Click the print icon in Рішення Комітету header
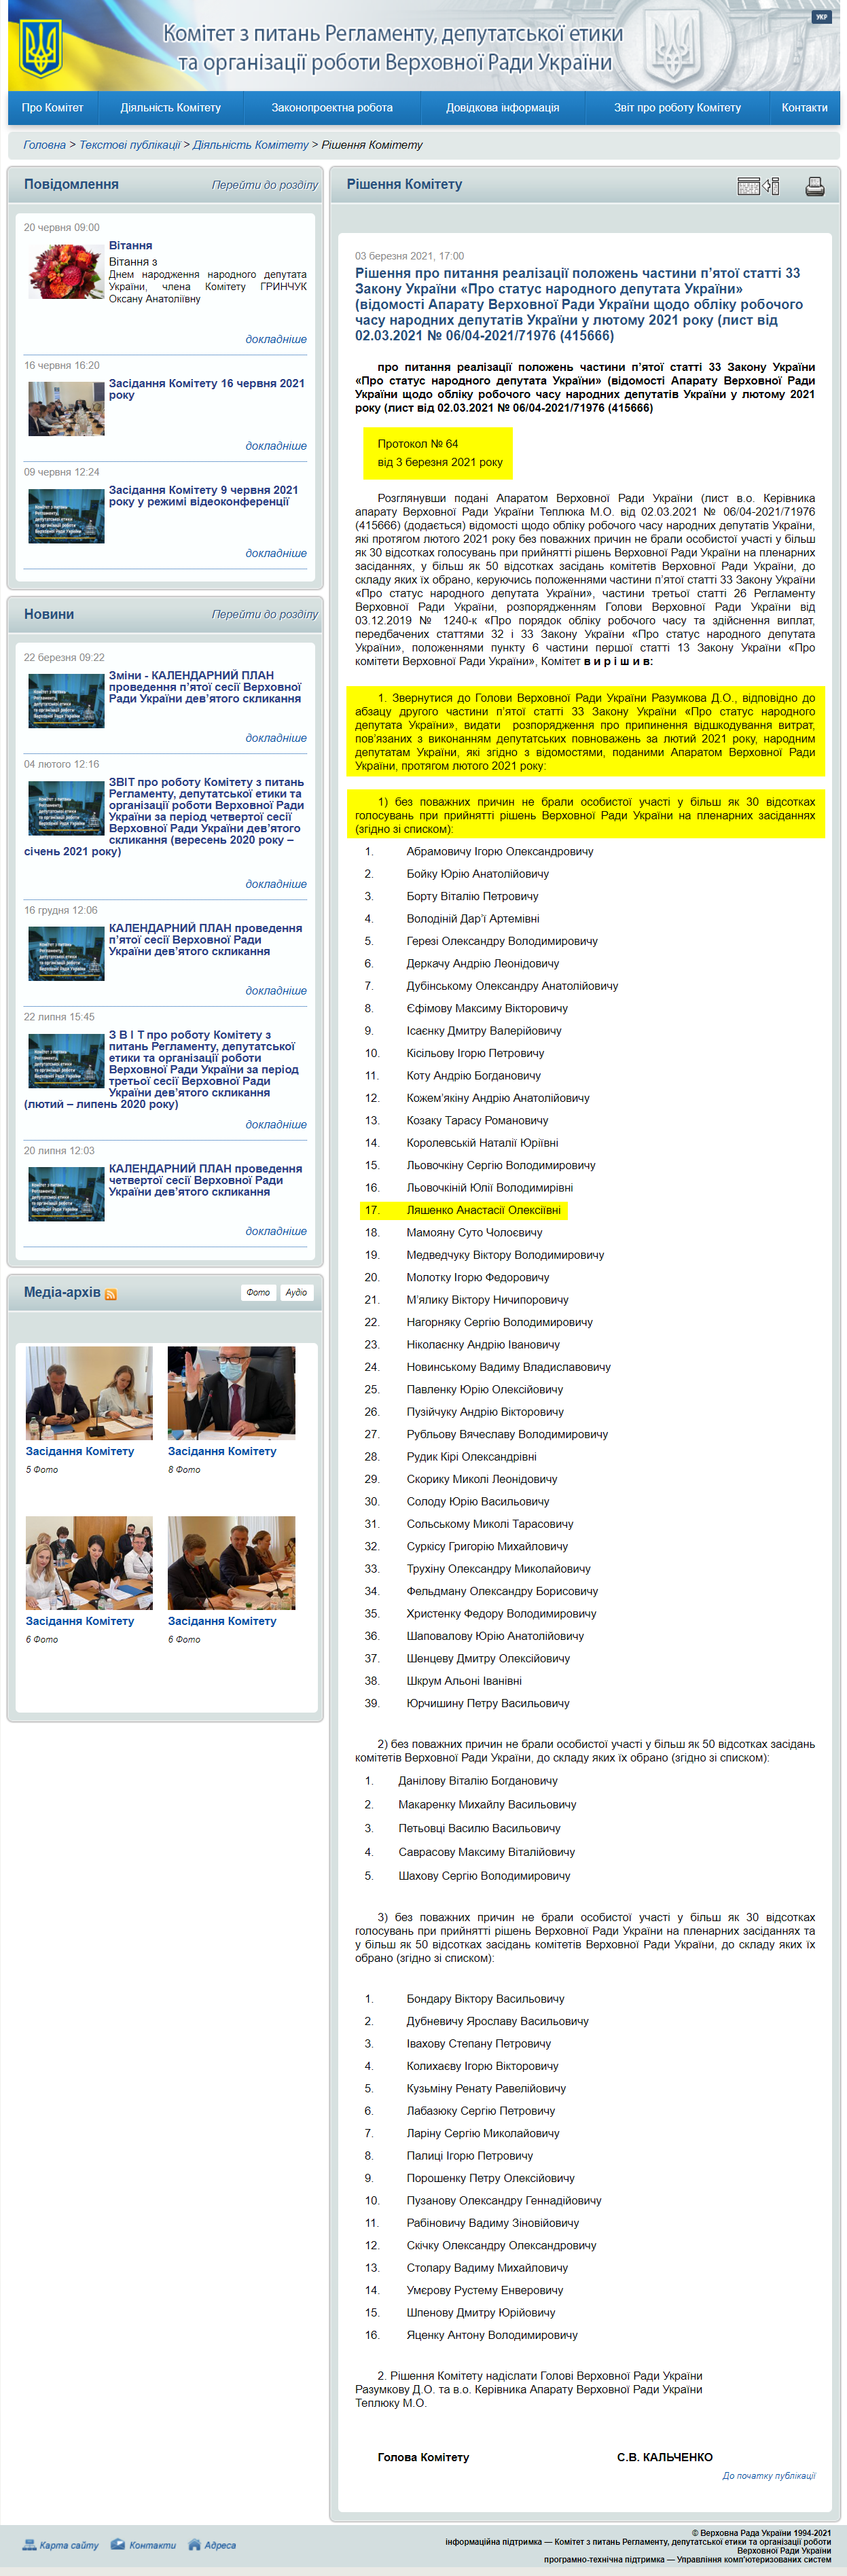The width and height of the screenshot is (847, 2576). pos(814,186)
